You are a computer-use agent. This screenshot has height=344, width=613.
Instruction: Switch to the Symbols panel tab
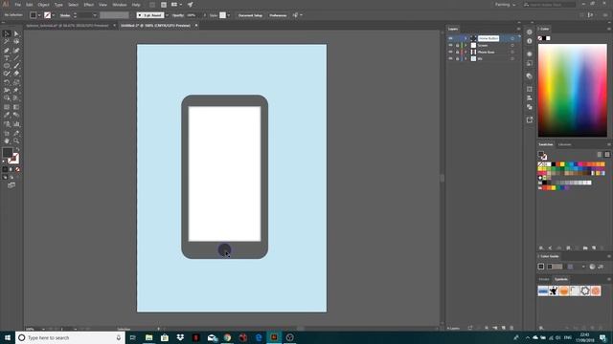tap(560, 279)
